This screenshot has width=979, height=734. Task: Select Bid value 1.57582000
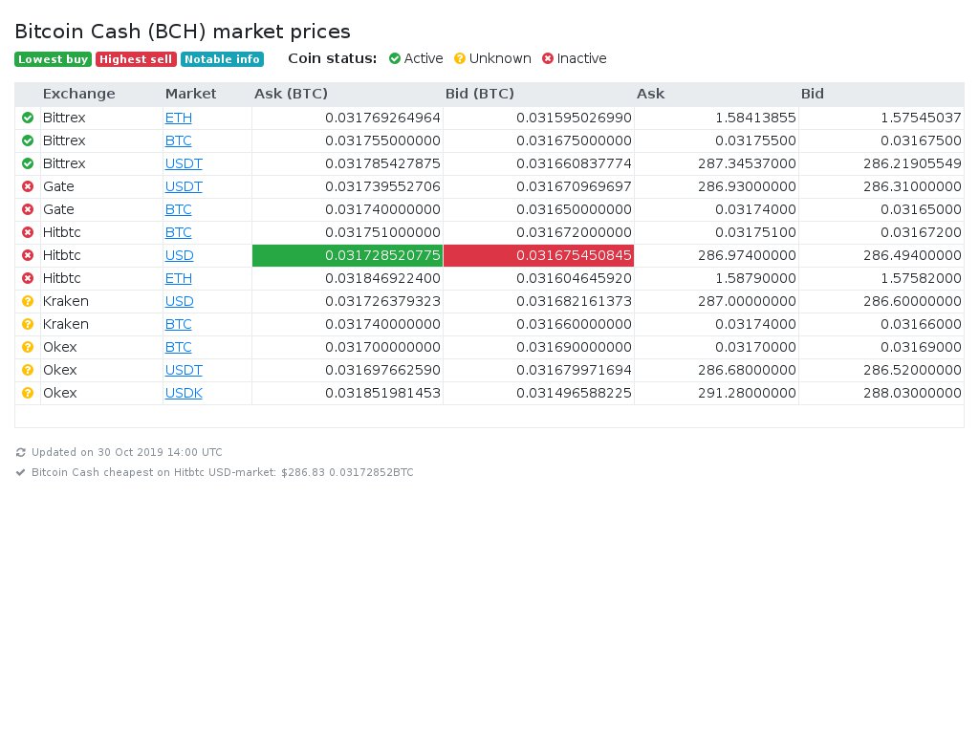click(x=921, y=278)
